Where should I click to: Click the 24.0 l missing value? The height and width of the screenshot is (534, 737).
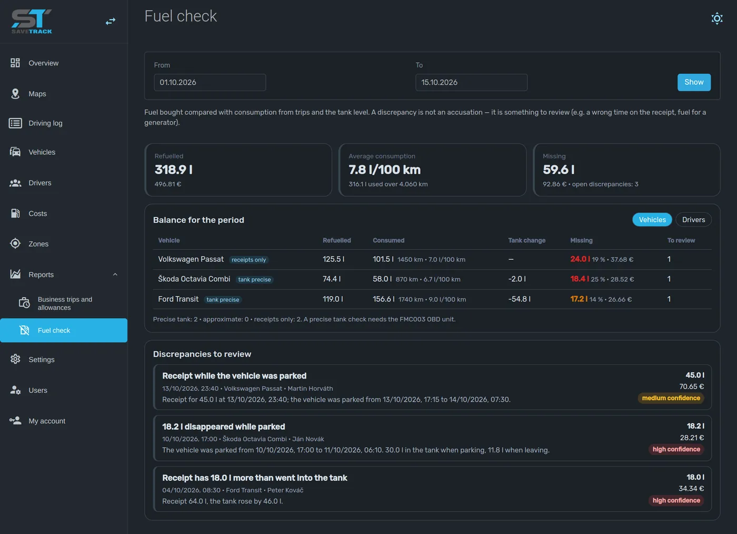(580, 259)
